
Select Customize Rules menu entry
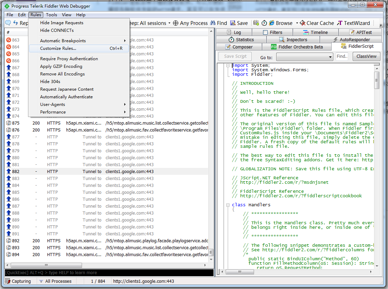click(58, 48)
